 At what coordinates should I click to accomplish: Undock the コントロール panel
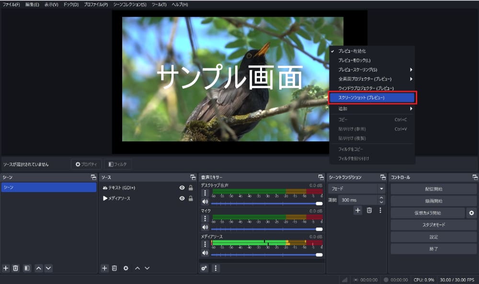tap(475, 177)
